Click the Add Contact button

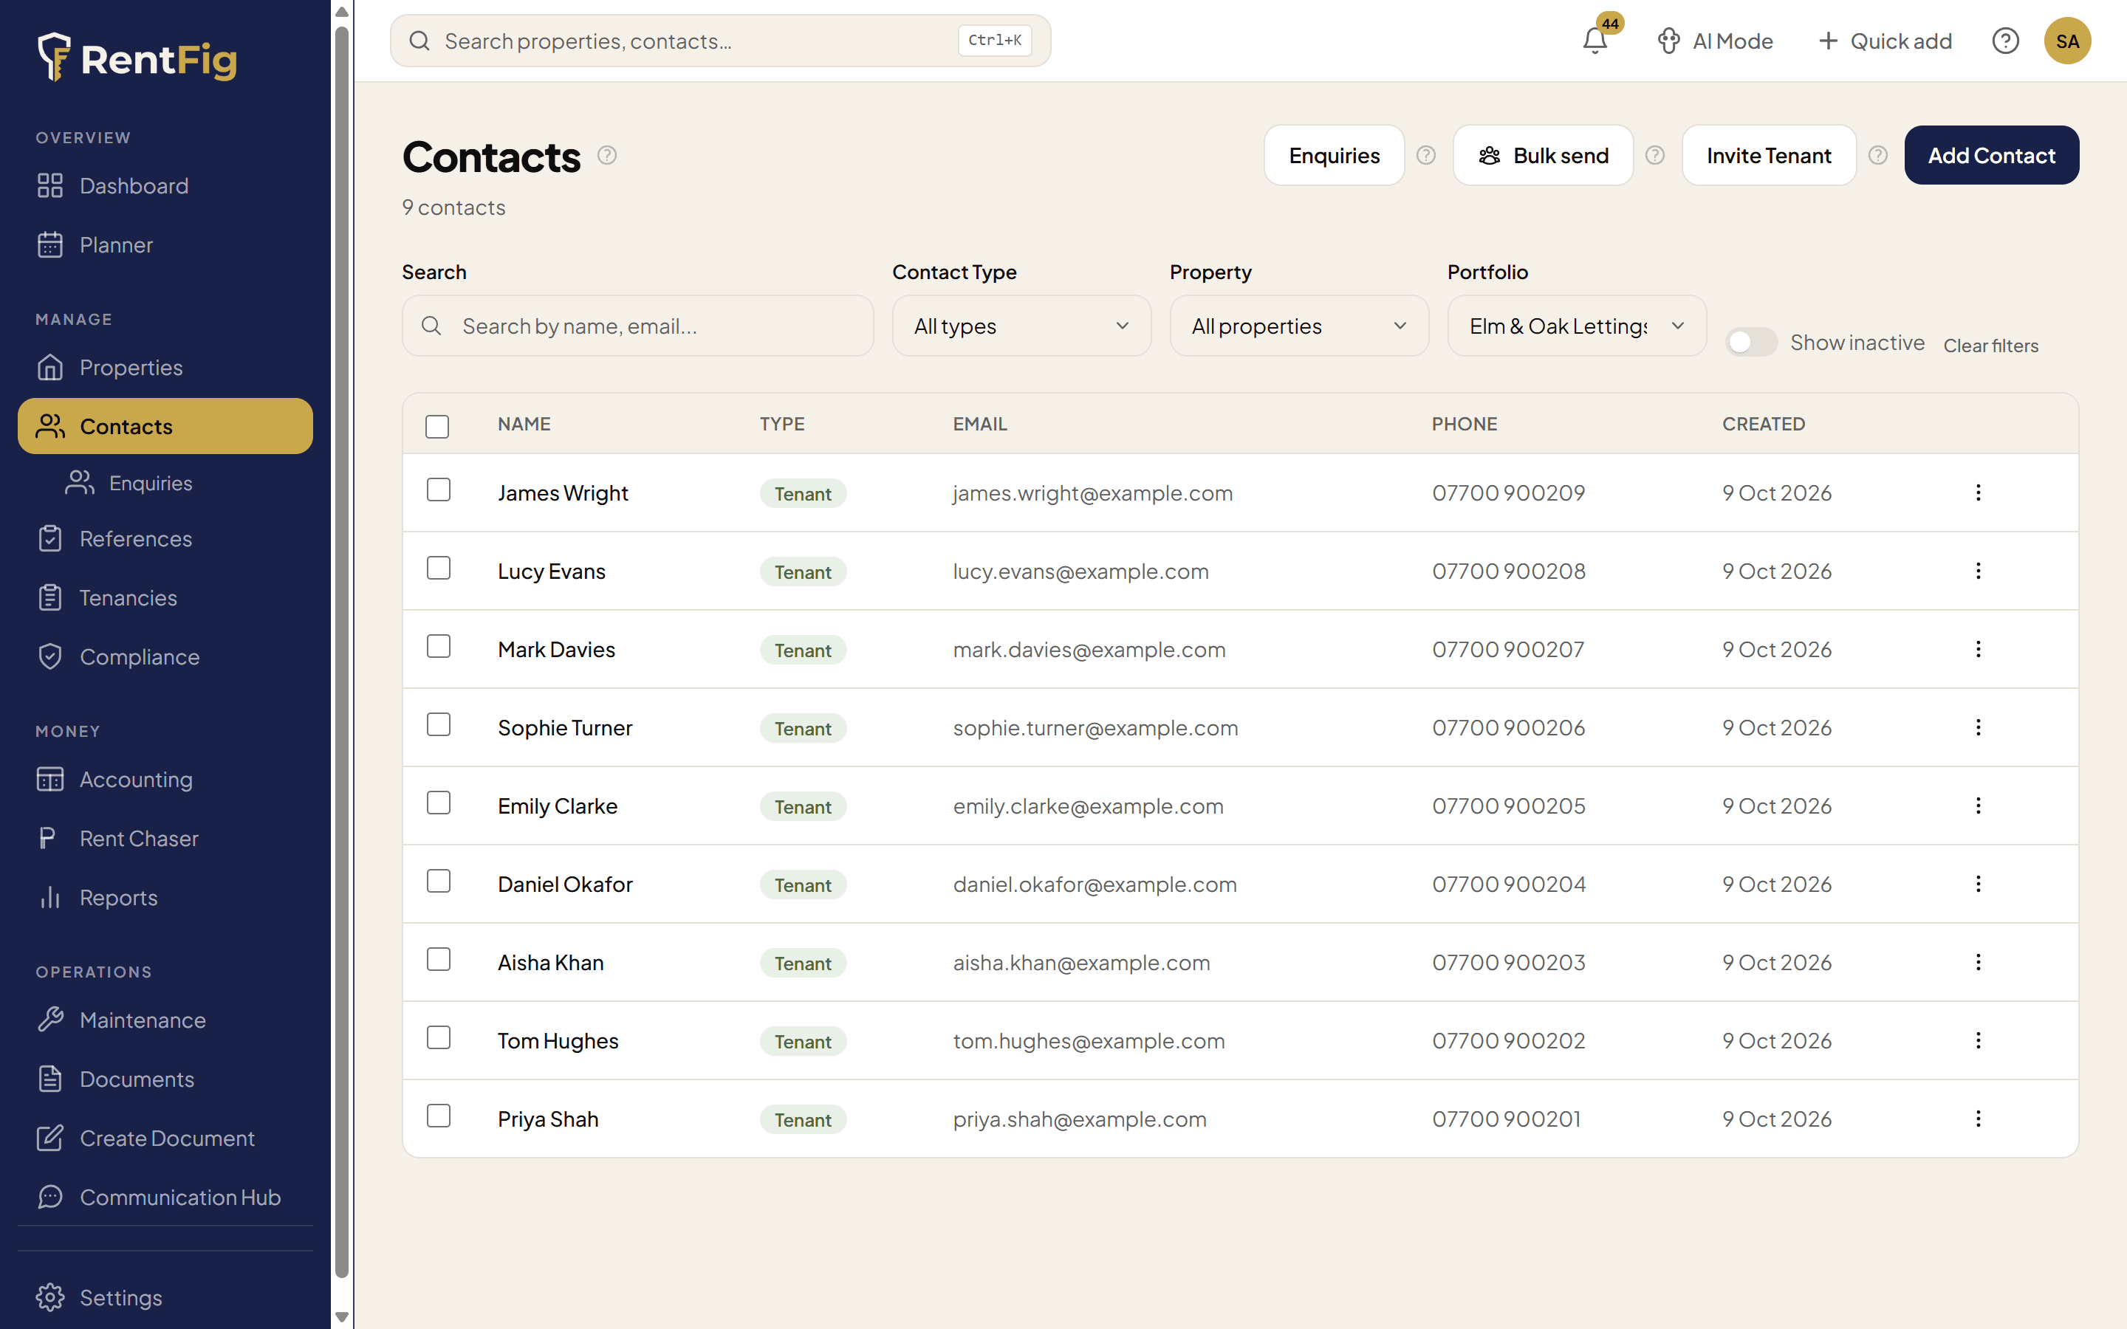pos(1992,156)
